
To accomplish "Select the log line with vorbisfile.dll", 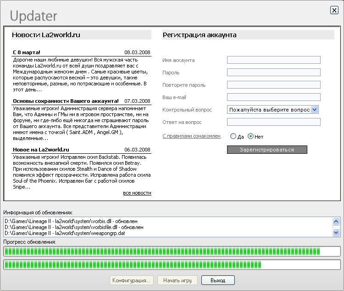I will point(74,227).
